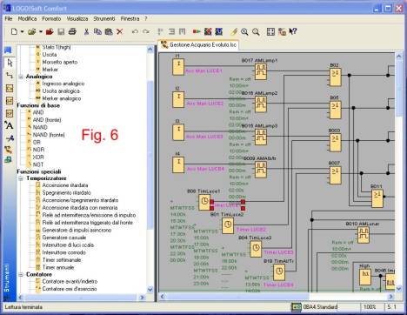The image size is (407, 315).
Task: Open the File menu
Action: pyautogui.click(x=9, y=18)
